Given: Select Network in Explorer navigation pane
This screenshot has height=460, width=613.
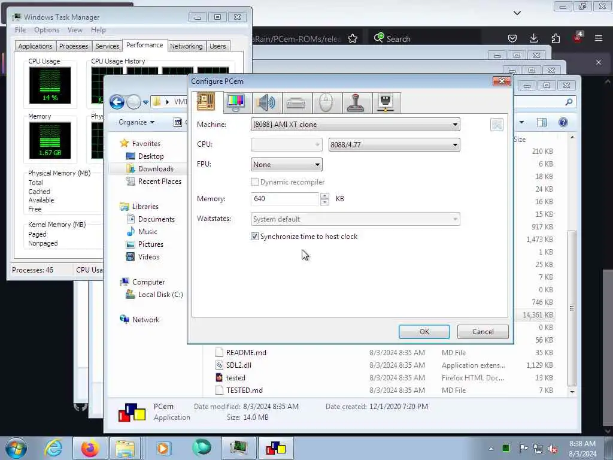Looking at the screenshot, I should [x=145, y=320].
